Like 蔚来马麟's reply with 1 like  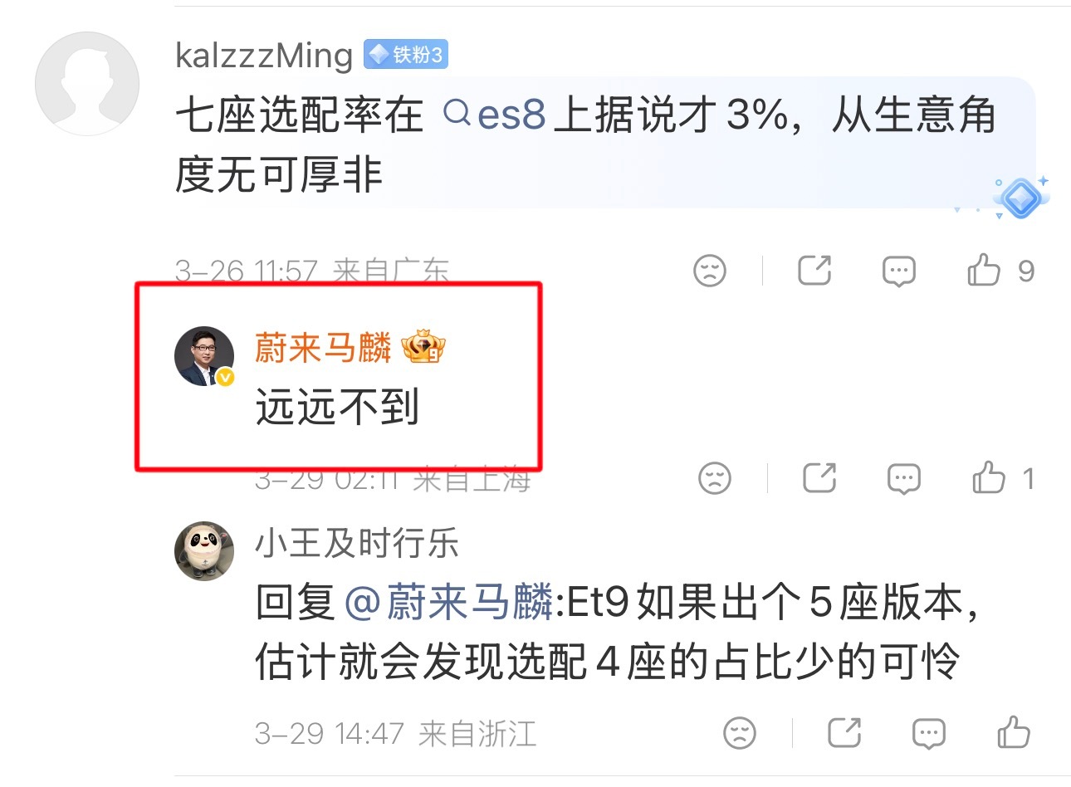pyautogui.click(x=1003, y=478)
